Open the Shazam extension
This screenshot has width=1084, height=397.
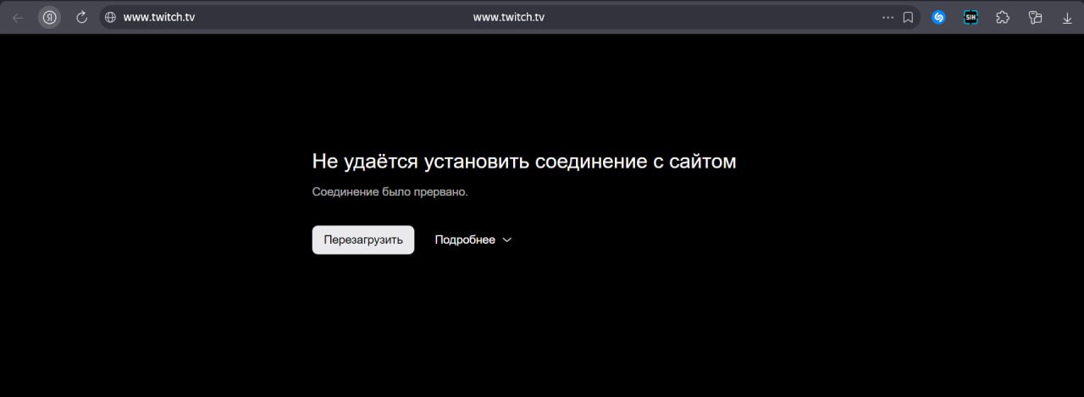[x=938, y=17]
